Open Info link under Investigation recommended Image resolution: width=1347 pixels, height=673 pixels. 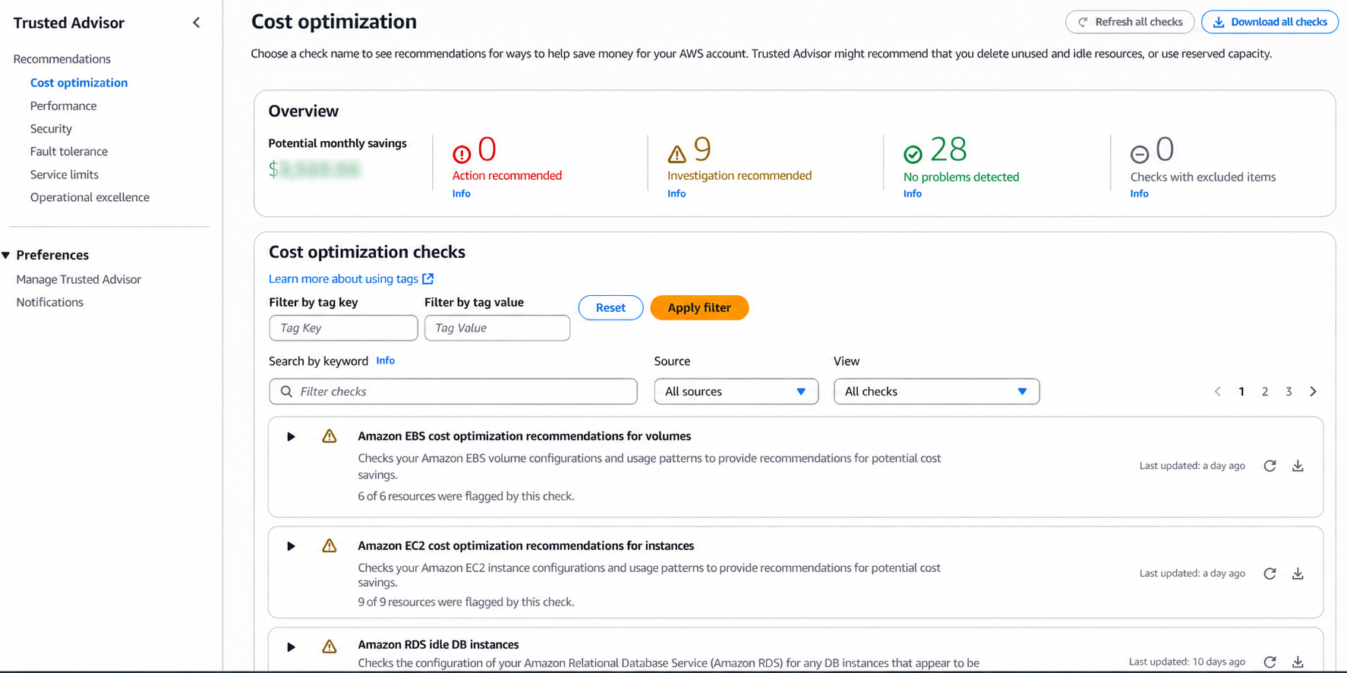677,193
